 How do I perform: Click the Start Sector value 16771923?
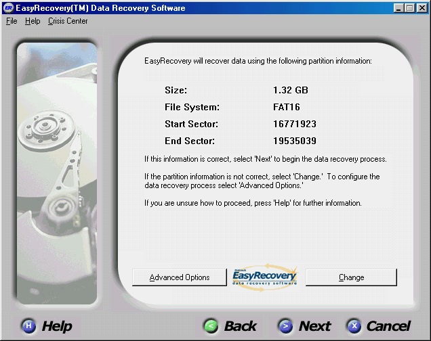tap(295, 124)
